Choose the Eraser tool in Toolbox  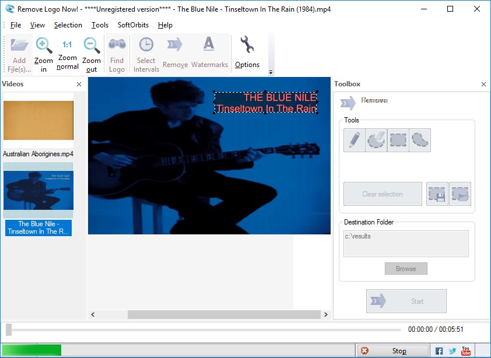pos(376,140)
